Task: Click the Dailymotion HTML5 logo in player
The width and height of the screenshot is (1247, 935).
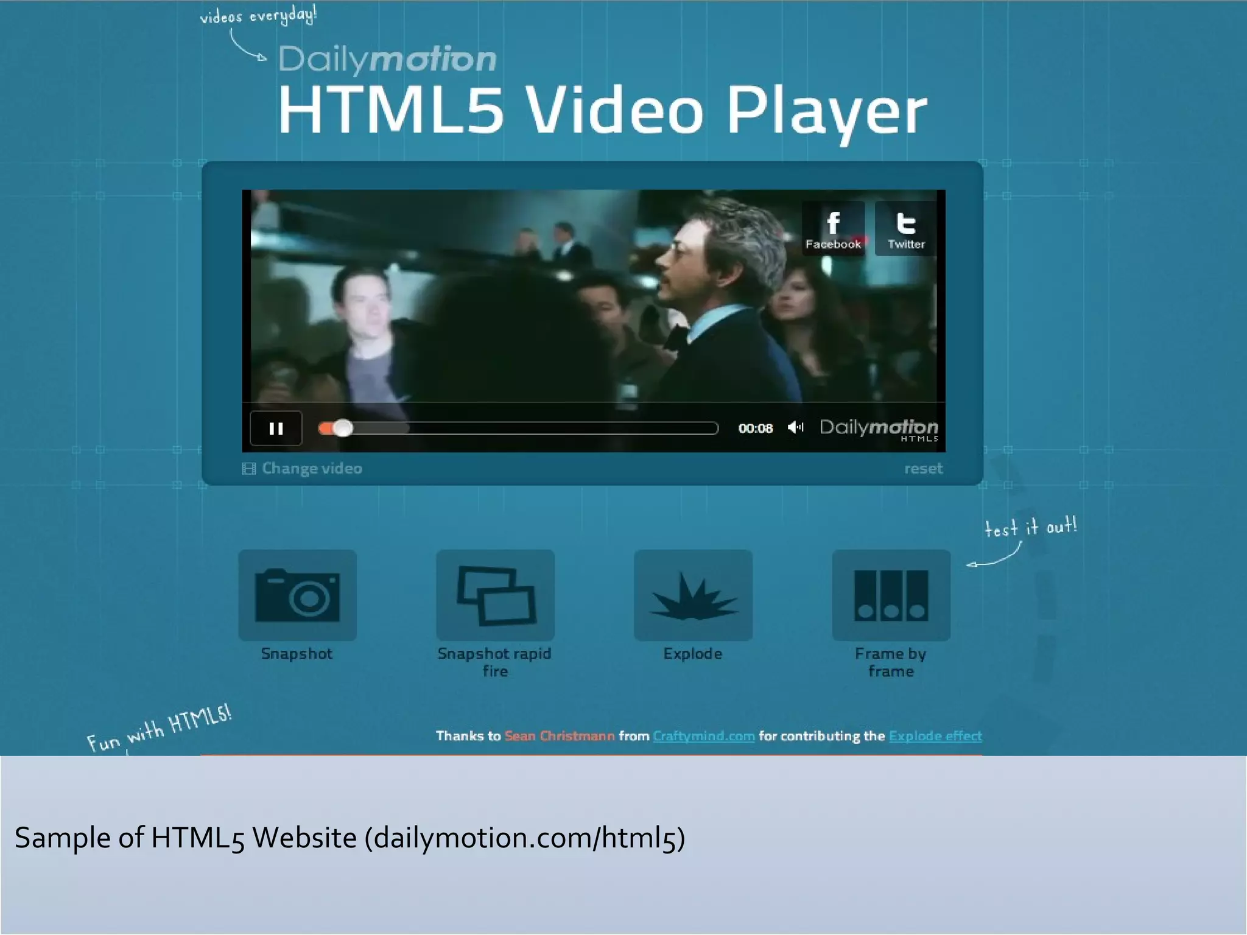Action: pos(879,429)
